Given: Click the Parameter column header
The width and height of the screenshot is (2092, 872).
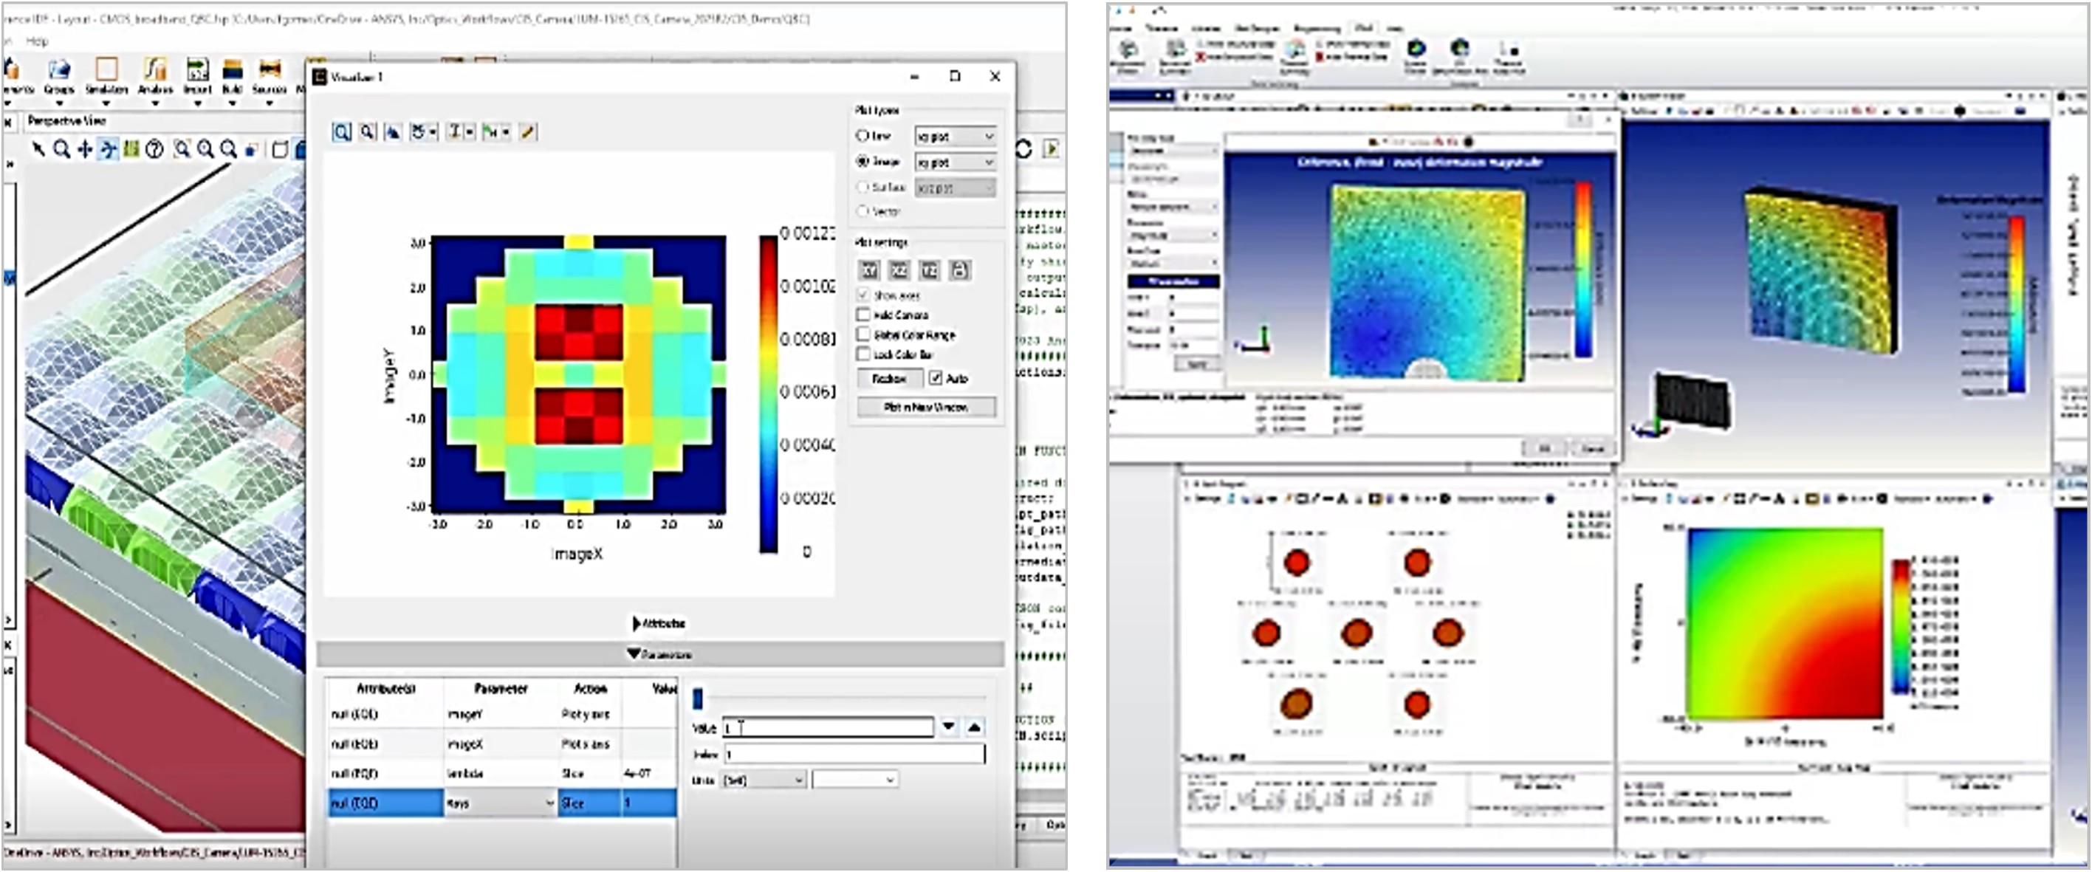Looking at the screenshot, I should tap(501, 688).
